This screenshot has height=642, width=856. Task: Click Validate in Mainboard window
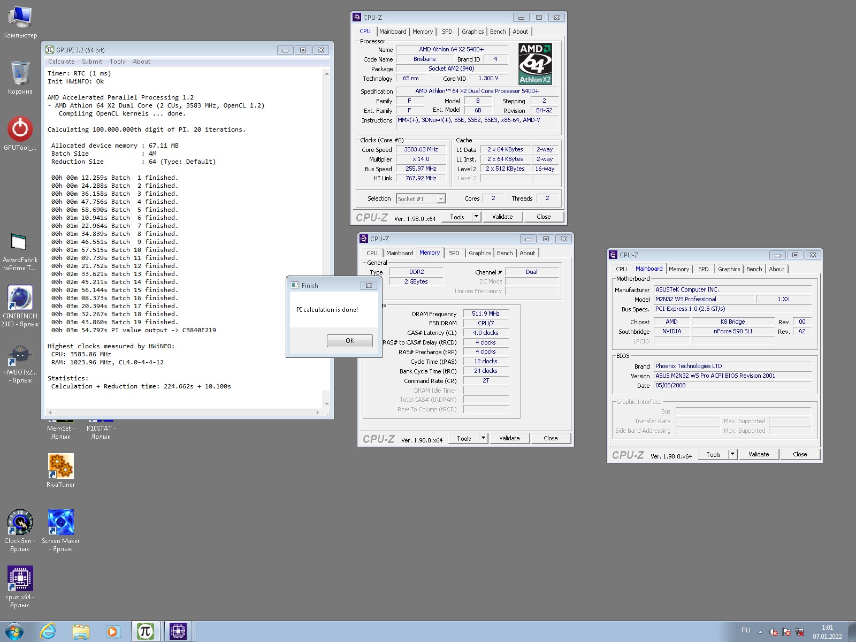[759, 454]
